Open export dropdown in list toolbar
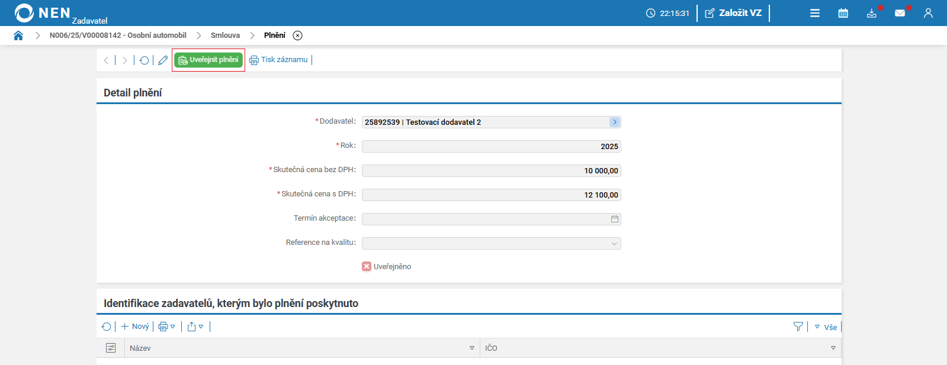Image resolution: width=947 pixels, height=365 pixels. [x=195, y=327]
